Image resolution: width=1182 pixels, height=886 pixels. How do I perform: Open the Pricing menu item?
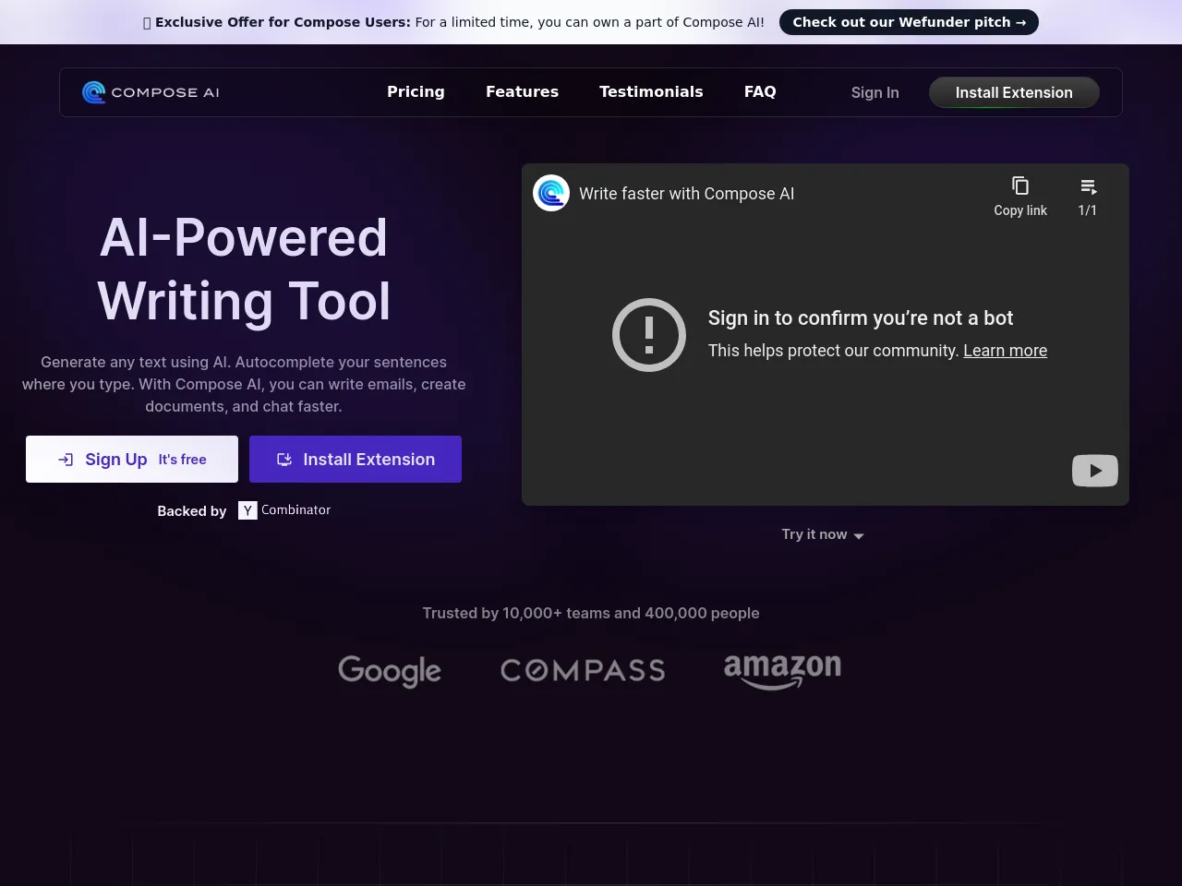point(416,92)
